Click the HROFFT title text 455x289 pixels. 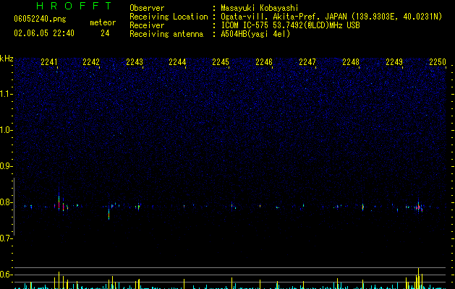coord(75,6)
